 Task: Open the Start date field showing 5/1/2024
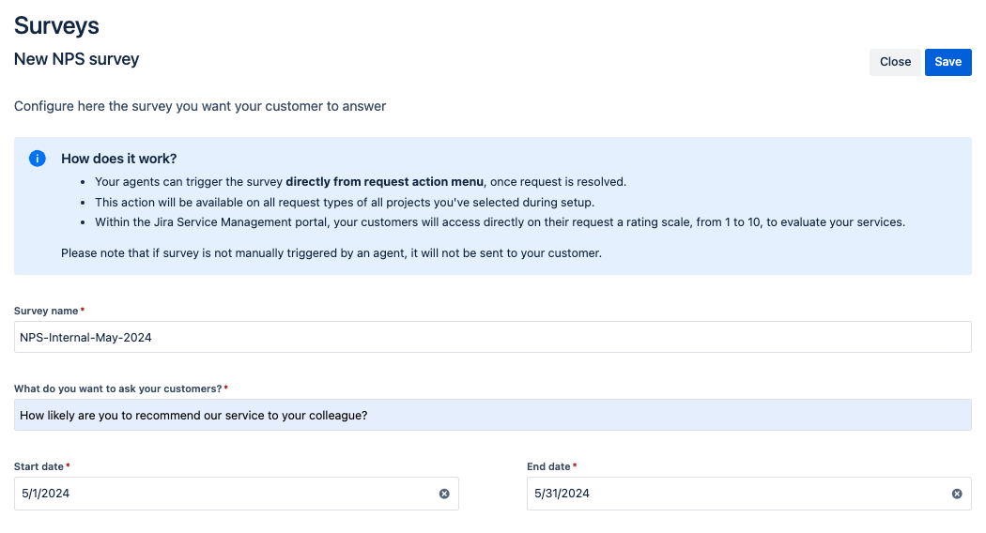[x=225, y=494]
